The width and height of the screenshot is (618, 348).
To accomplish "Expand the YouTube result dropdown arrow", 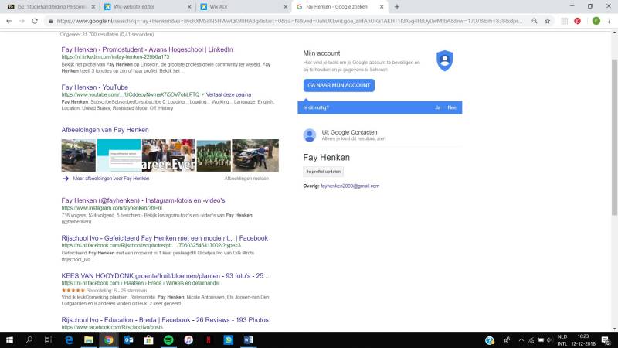I will click(x=203, y=94).
